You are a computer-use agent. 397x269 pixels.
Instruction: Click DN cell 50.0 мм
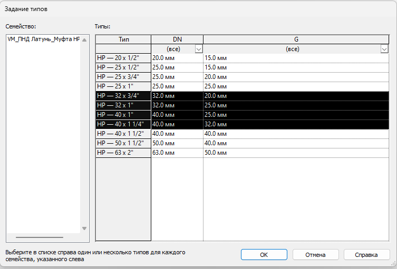coord(177,143)
